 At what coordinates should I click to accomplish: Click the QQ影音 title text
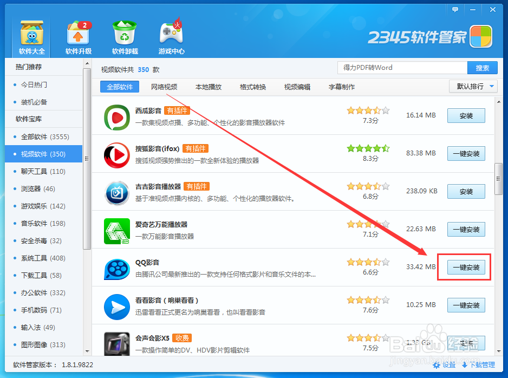point(147,262)
